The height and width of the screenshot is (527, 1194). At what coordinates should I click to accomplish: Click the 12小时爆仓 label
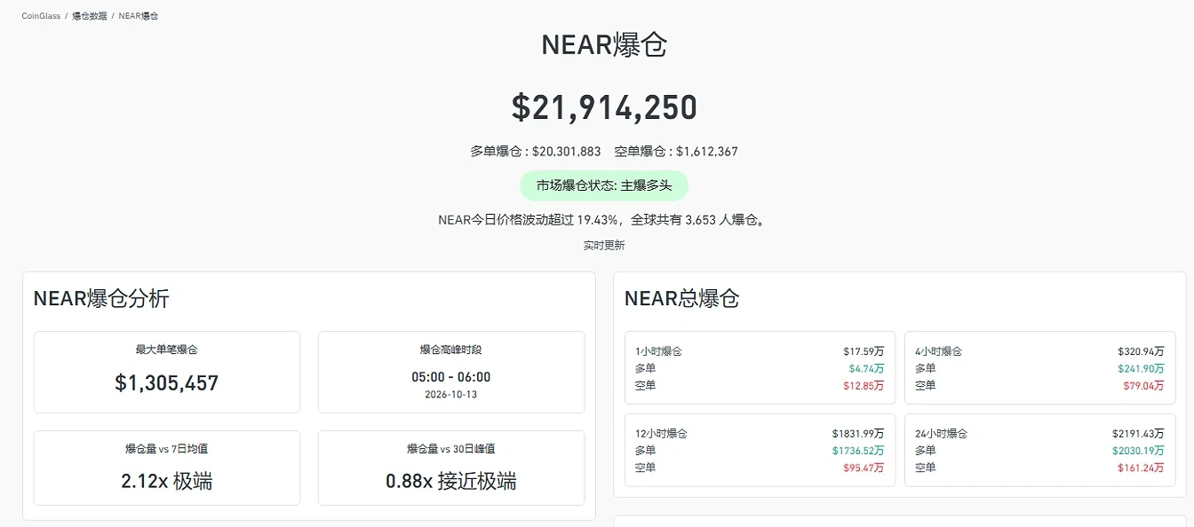point(661,434)
